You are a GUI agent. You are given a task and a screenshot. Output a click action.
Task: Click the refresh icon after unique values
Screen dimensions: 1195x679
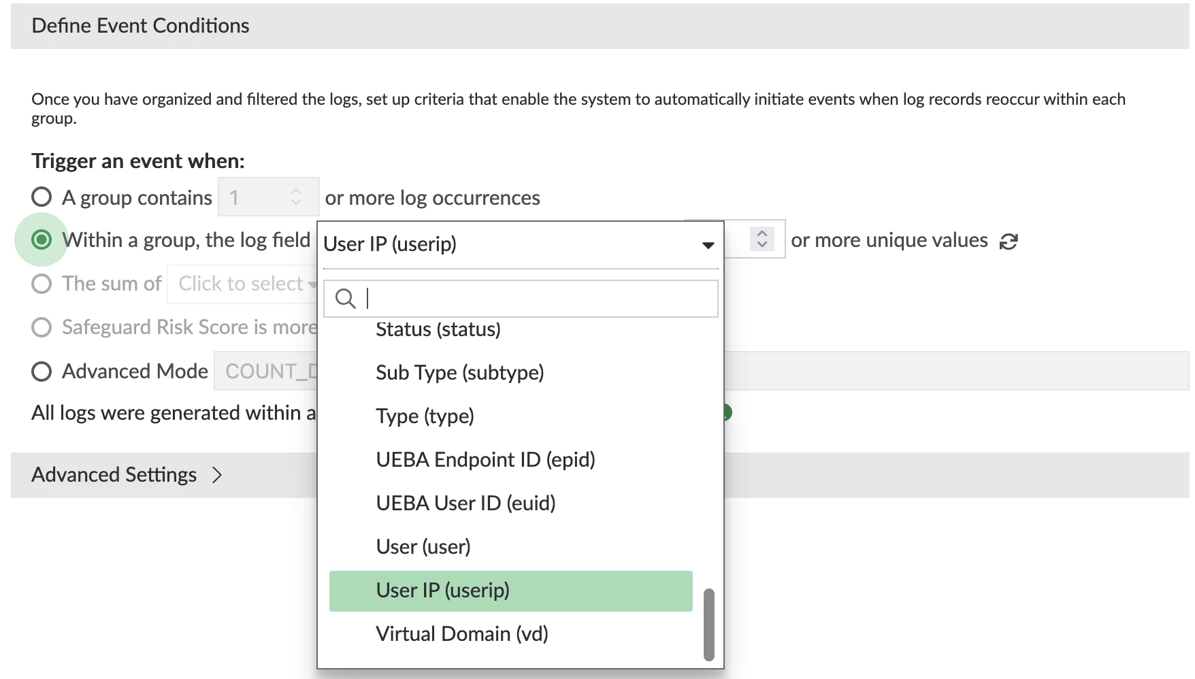[x=1009, y=241]
